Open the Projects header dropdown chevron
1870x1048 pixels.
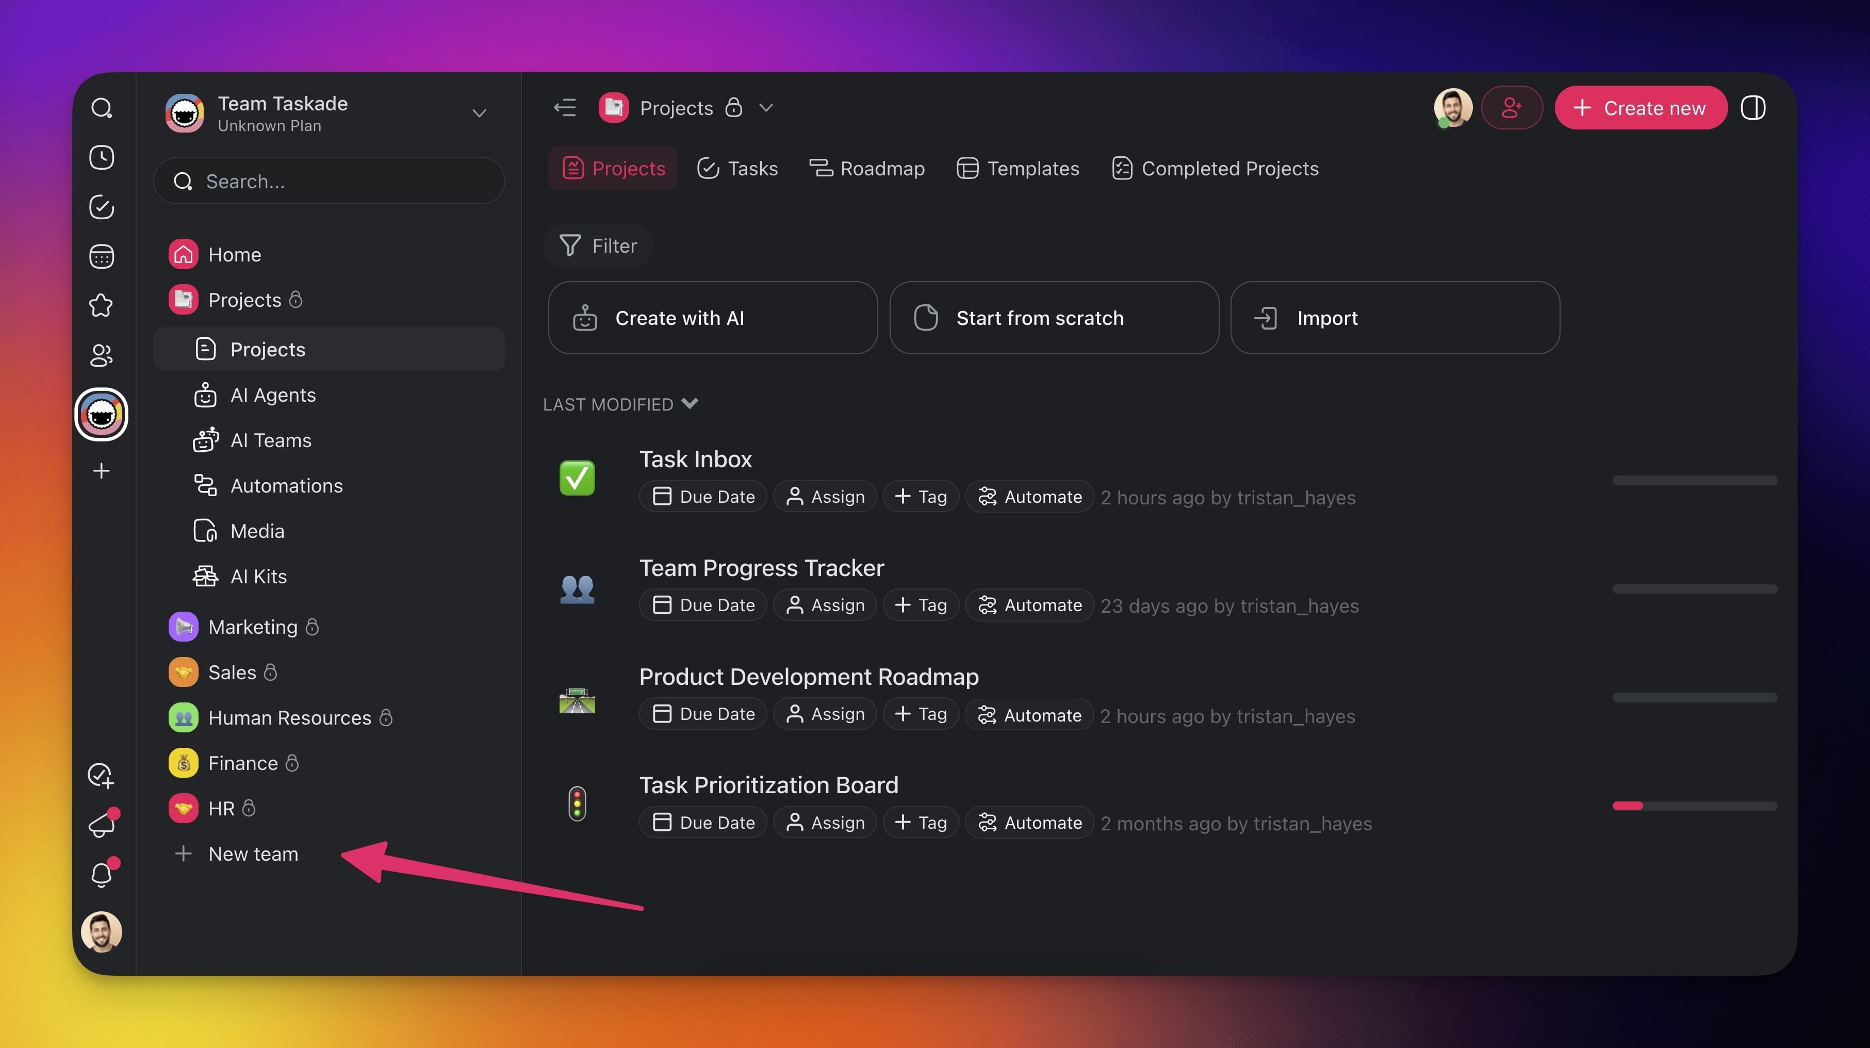766,108
